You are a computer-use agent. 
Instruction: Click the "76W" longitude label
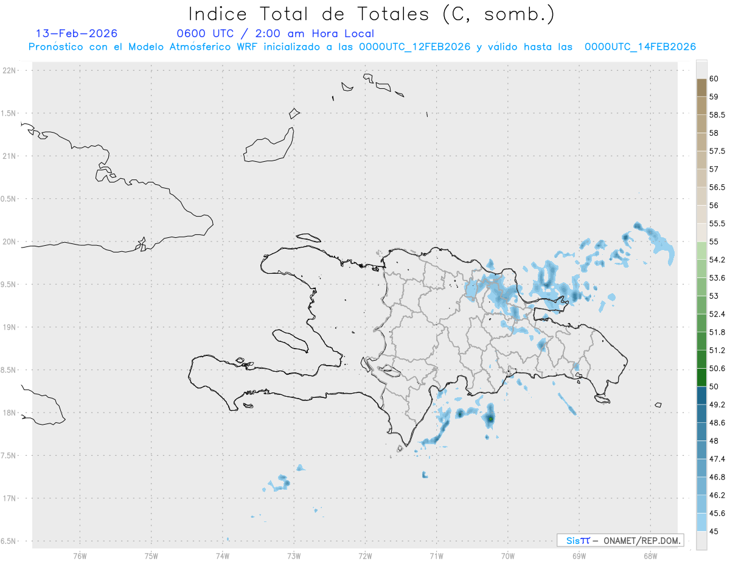[80, 555]
